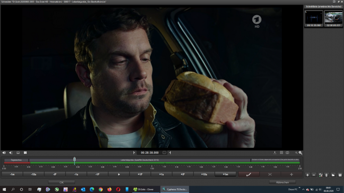
Task: Click the taskbar clock
Action: coord(328,189)
